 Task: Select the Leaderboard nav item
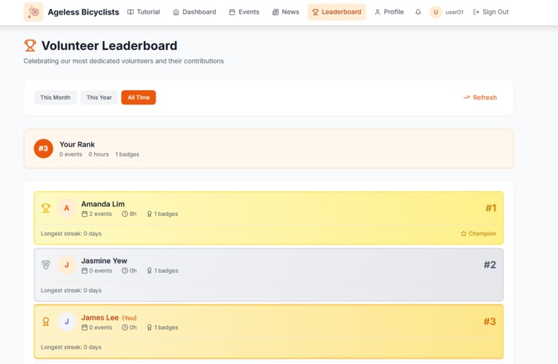[336, 12]
